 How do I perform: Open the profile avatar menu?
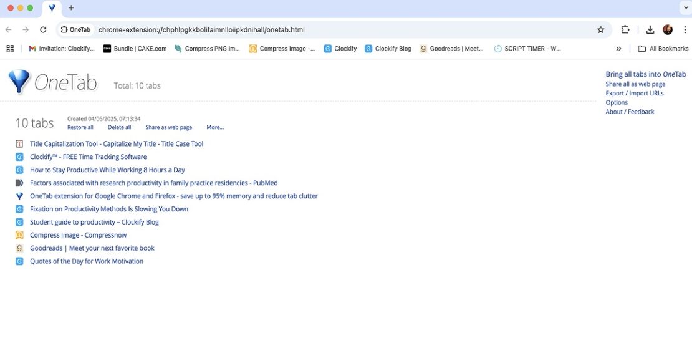668,29
